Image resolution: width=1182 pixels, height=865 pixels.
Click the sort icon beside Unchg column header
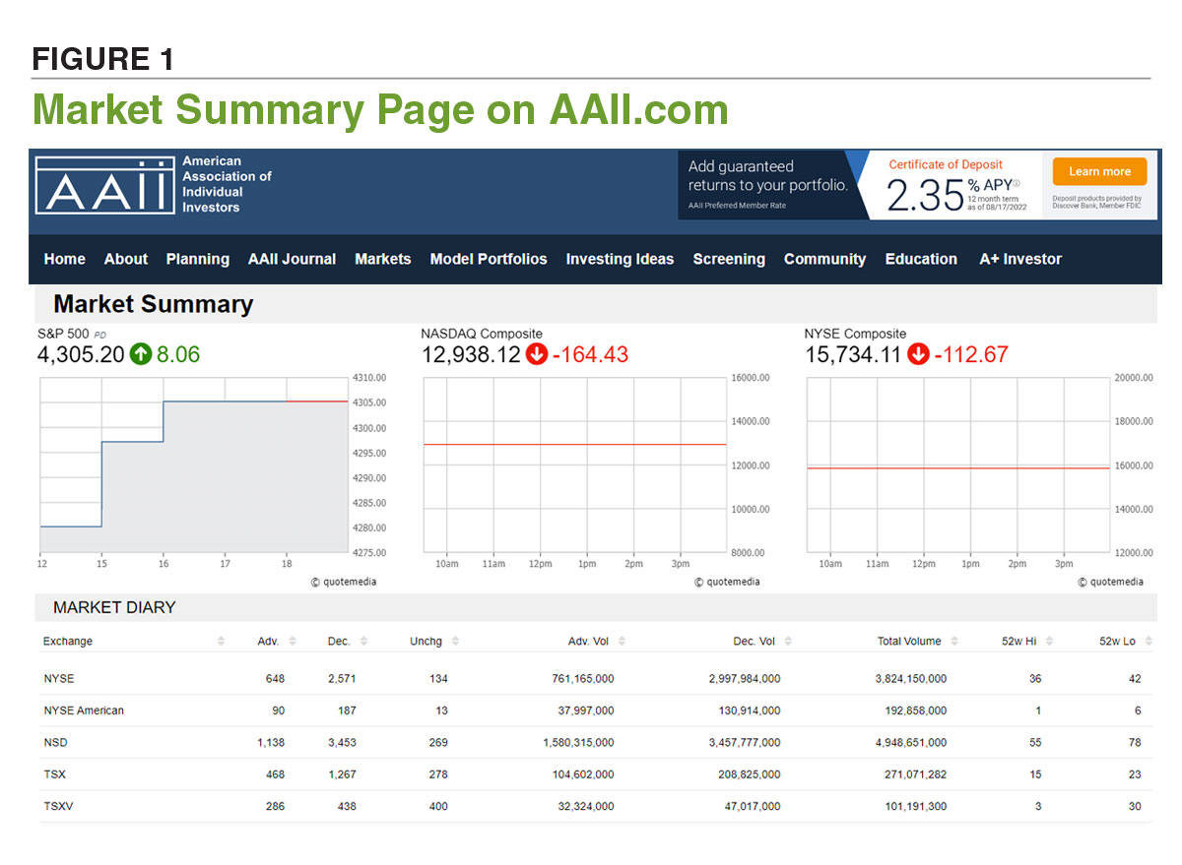click(x=456, y=641)
